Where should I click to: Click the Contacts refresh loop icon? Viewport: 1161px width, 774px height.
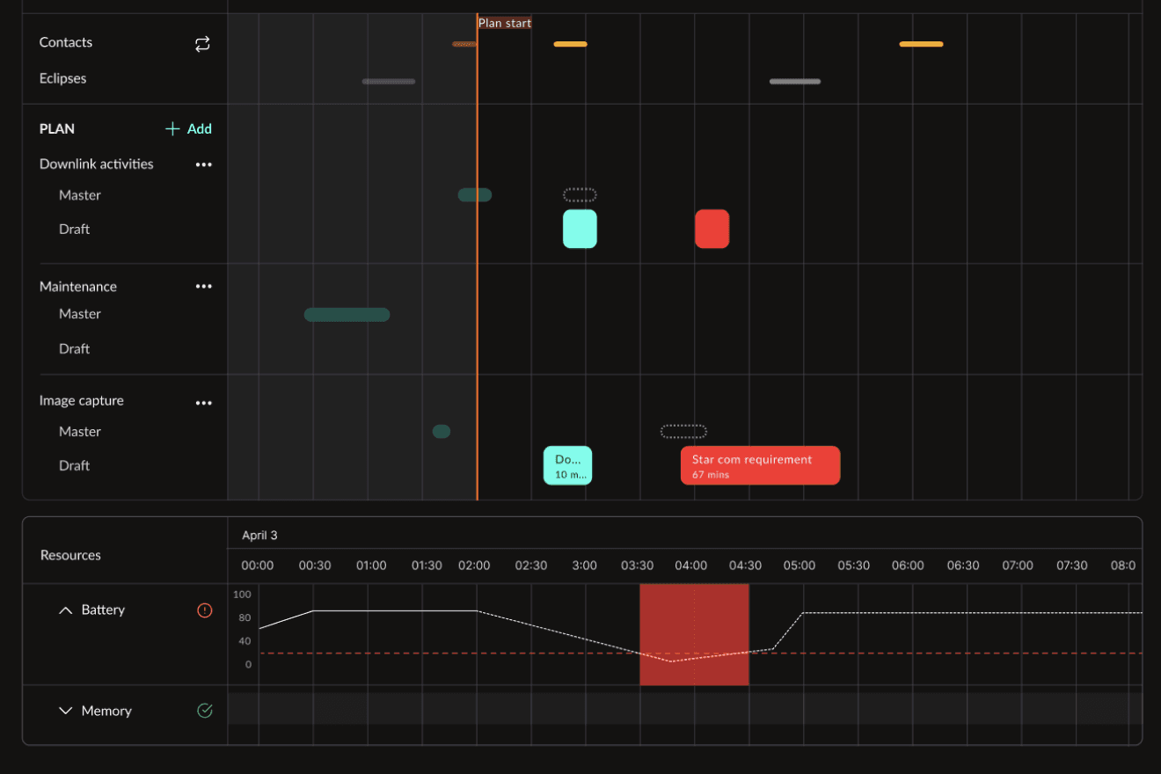click(202, 44)
